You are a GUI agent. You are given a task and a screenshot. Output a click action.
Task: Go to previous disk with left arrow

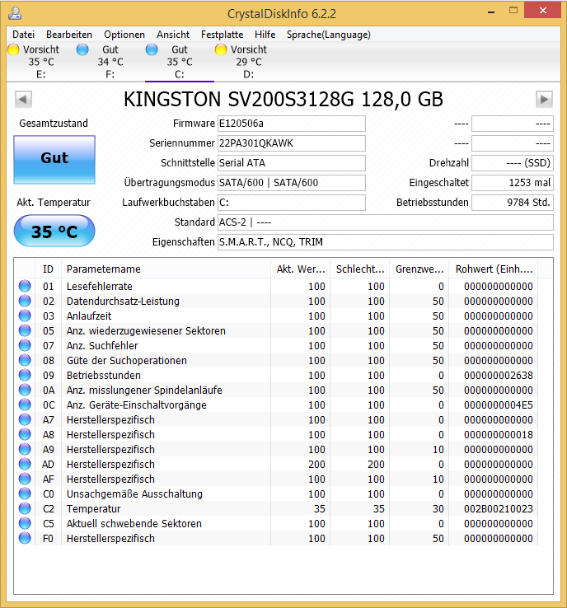click(23, 99)
